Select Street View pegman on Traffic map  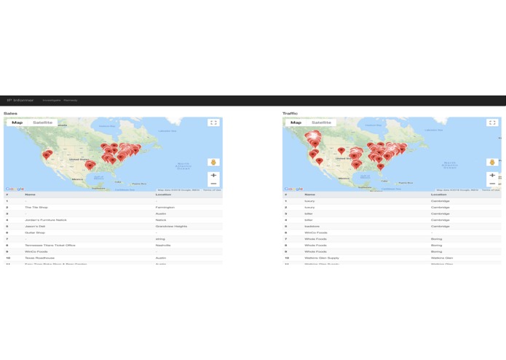click(x=492, y=162)
